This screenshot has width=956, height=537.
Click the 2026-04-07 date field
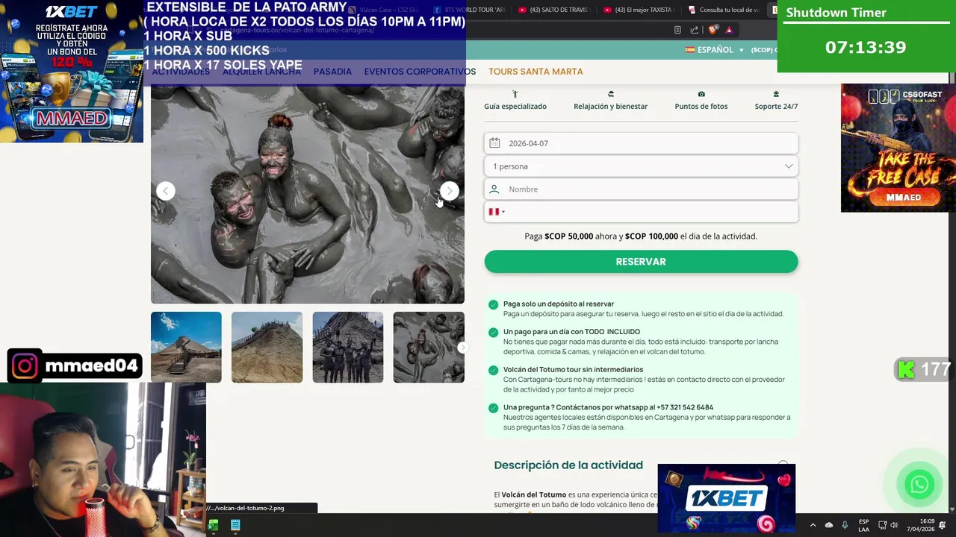tap(641, 143)
